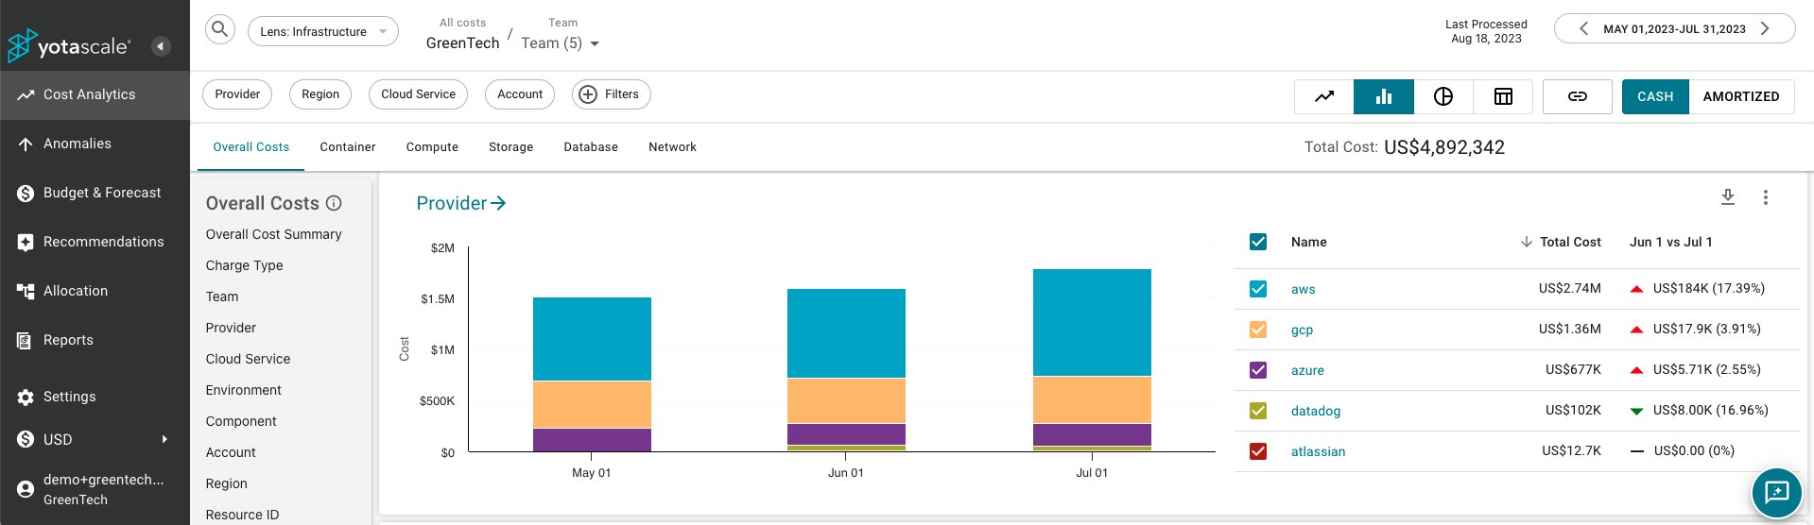Switch to the Storage tab

coord(511,147)
